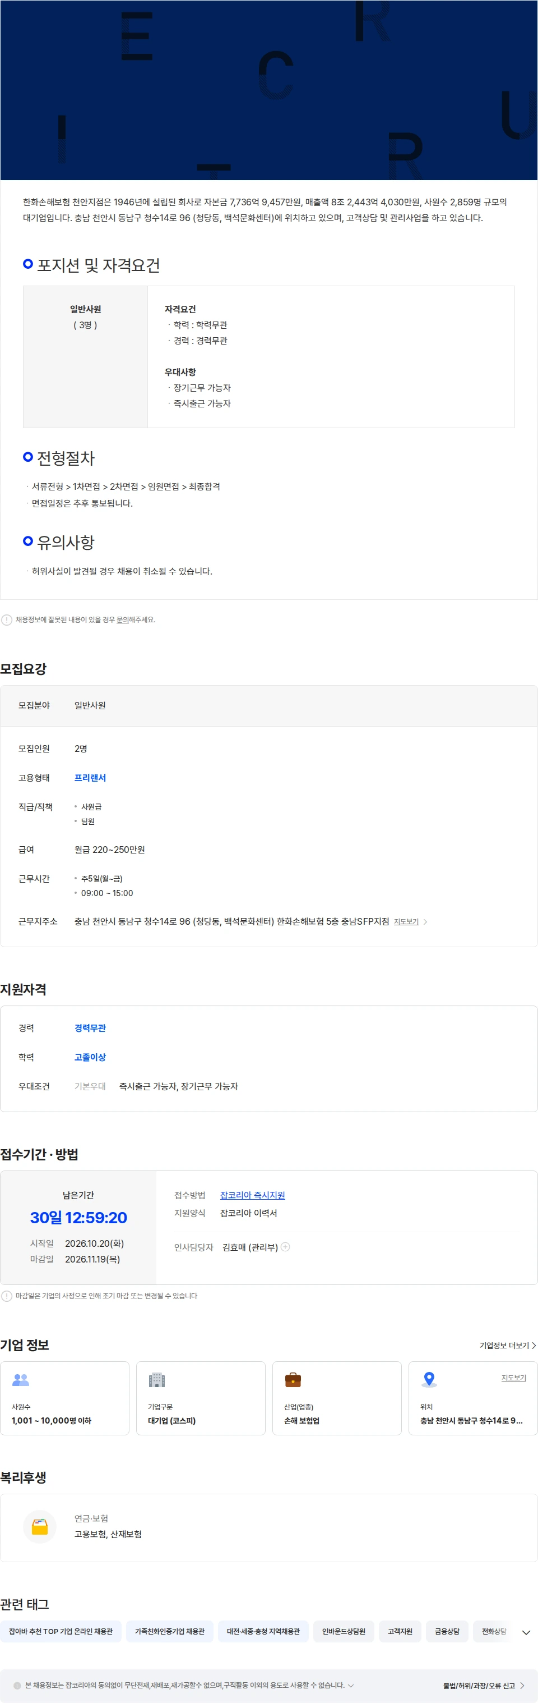Screen dimensions: 538x1703
Task: Select 고객지원 tag
Action: click(x=400, y=1632)
